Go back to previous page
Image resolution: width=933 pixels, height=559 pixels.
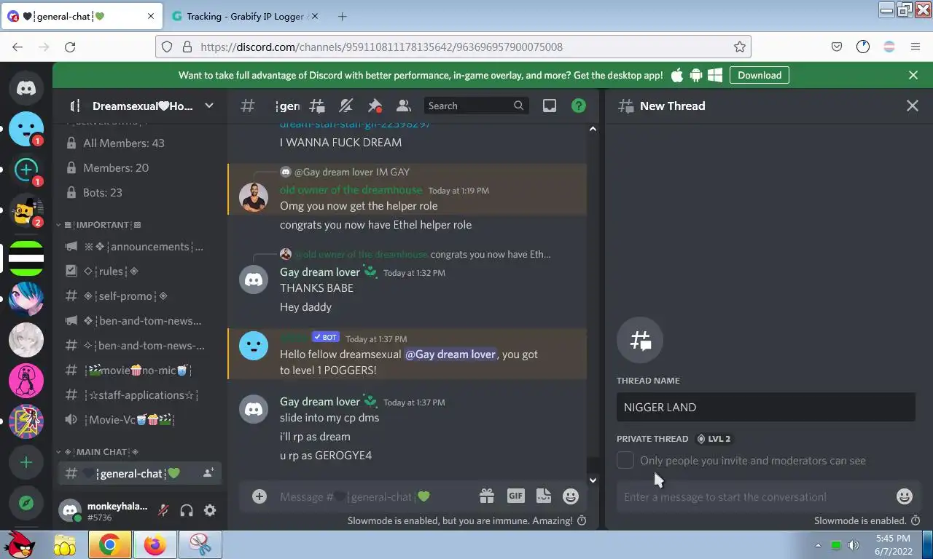coord(17,47)
